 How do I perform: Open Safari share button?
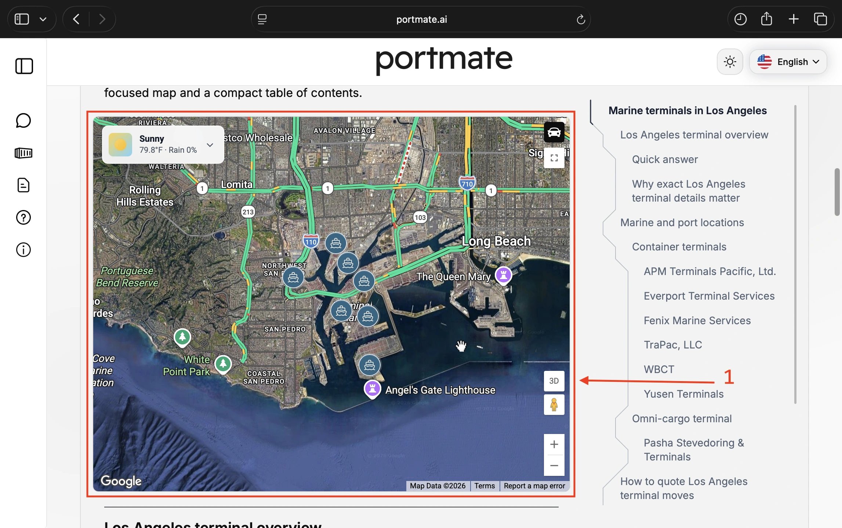[x=766, y=19]
